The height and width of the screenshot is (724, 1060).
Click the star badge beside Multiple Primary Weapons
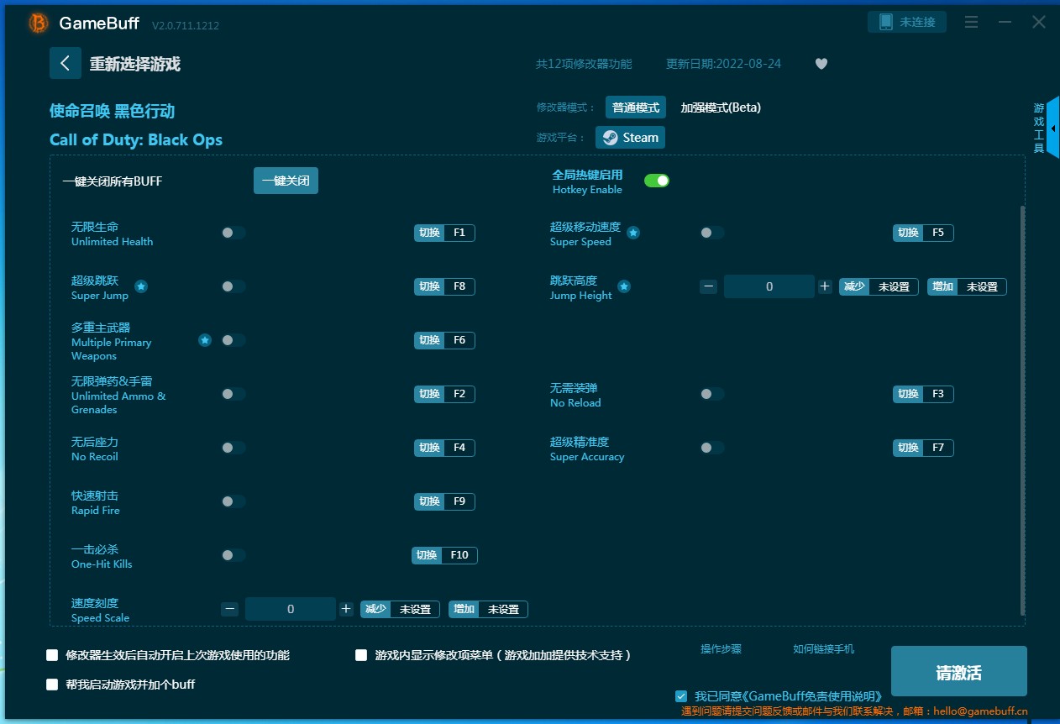coord(205,340)
